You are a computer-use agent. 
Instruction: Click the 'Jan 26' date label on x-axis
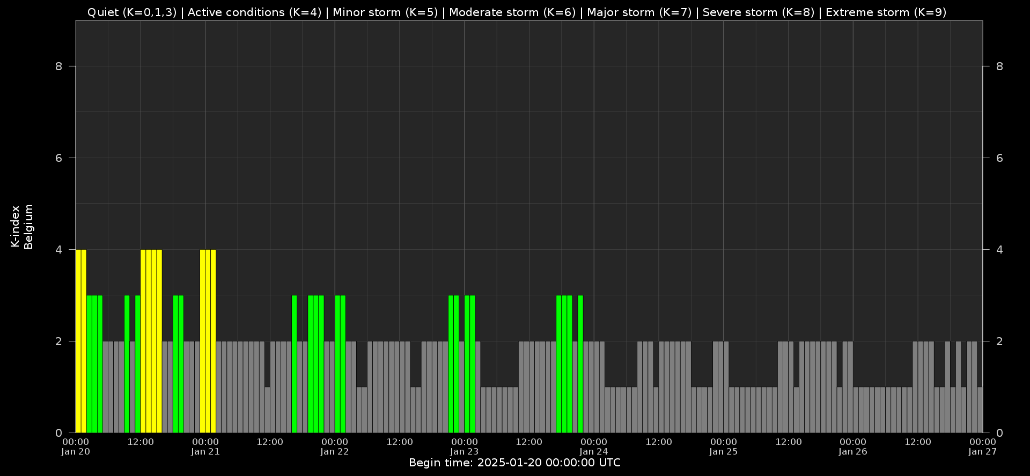(853, 452)
